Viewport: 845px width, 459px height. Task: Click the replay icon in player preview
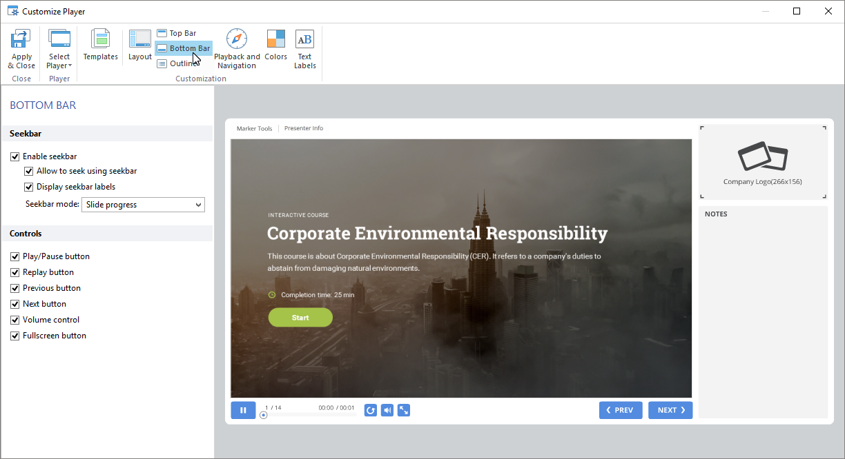(371, 410)
